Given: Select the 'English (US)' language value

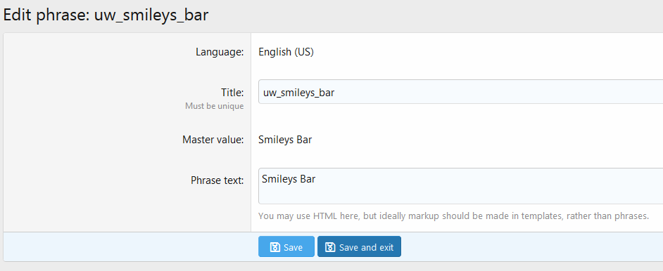Looking at the screenshot, I should coord(286,52).
